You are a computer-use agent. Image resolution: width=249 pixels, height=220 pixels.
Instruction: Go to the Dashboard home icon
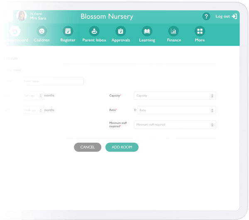pyautogui.click(x=15, y=31)
